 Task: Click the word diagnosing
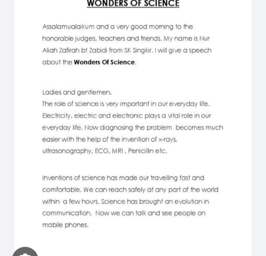click(x=116, y=128)
